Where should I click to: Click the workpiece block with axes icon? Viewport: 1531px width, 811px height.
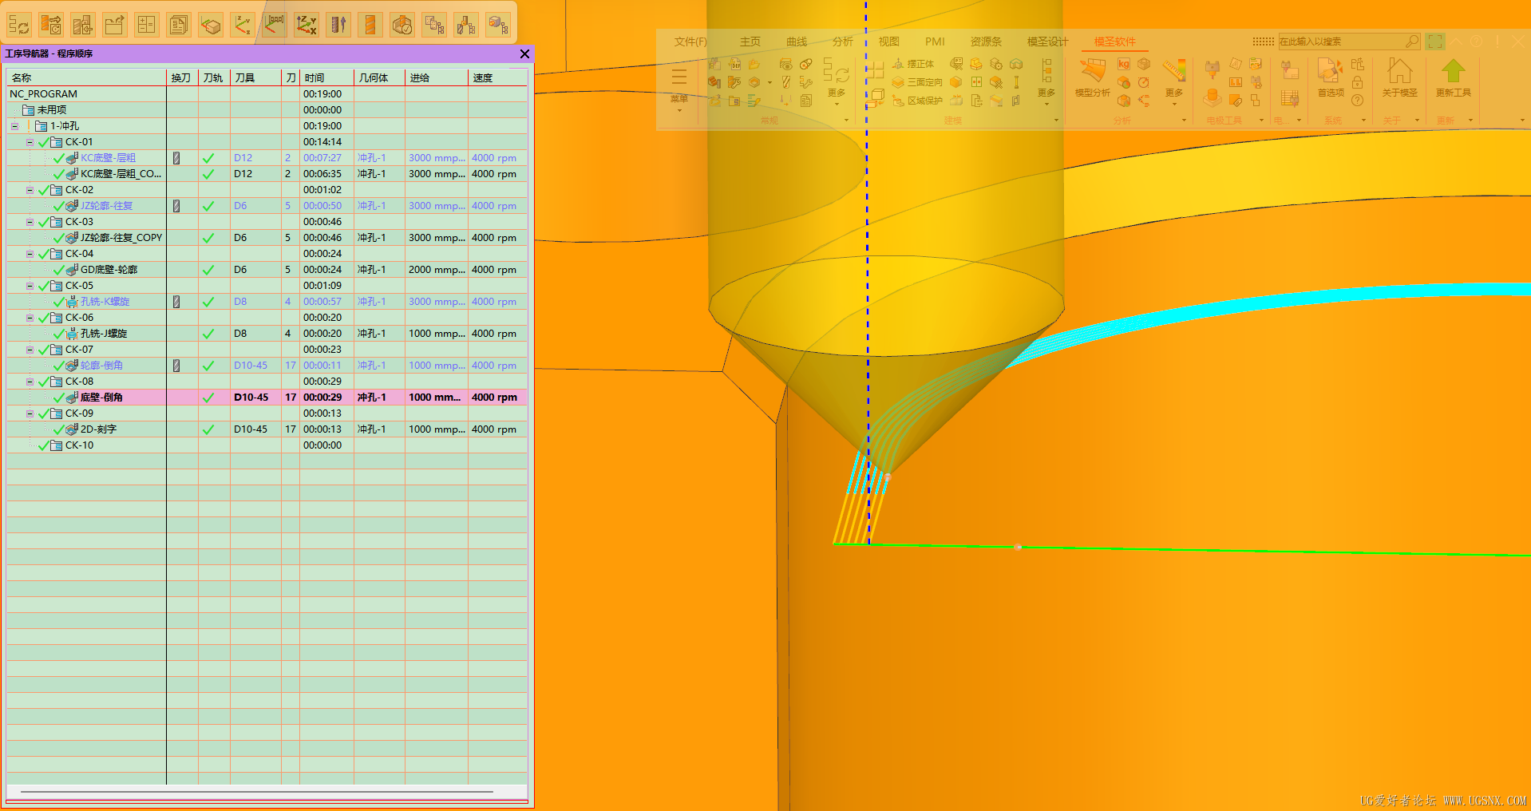pyautogui.click(x=211, y=25)
